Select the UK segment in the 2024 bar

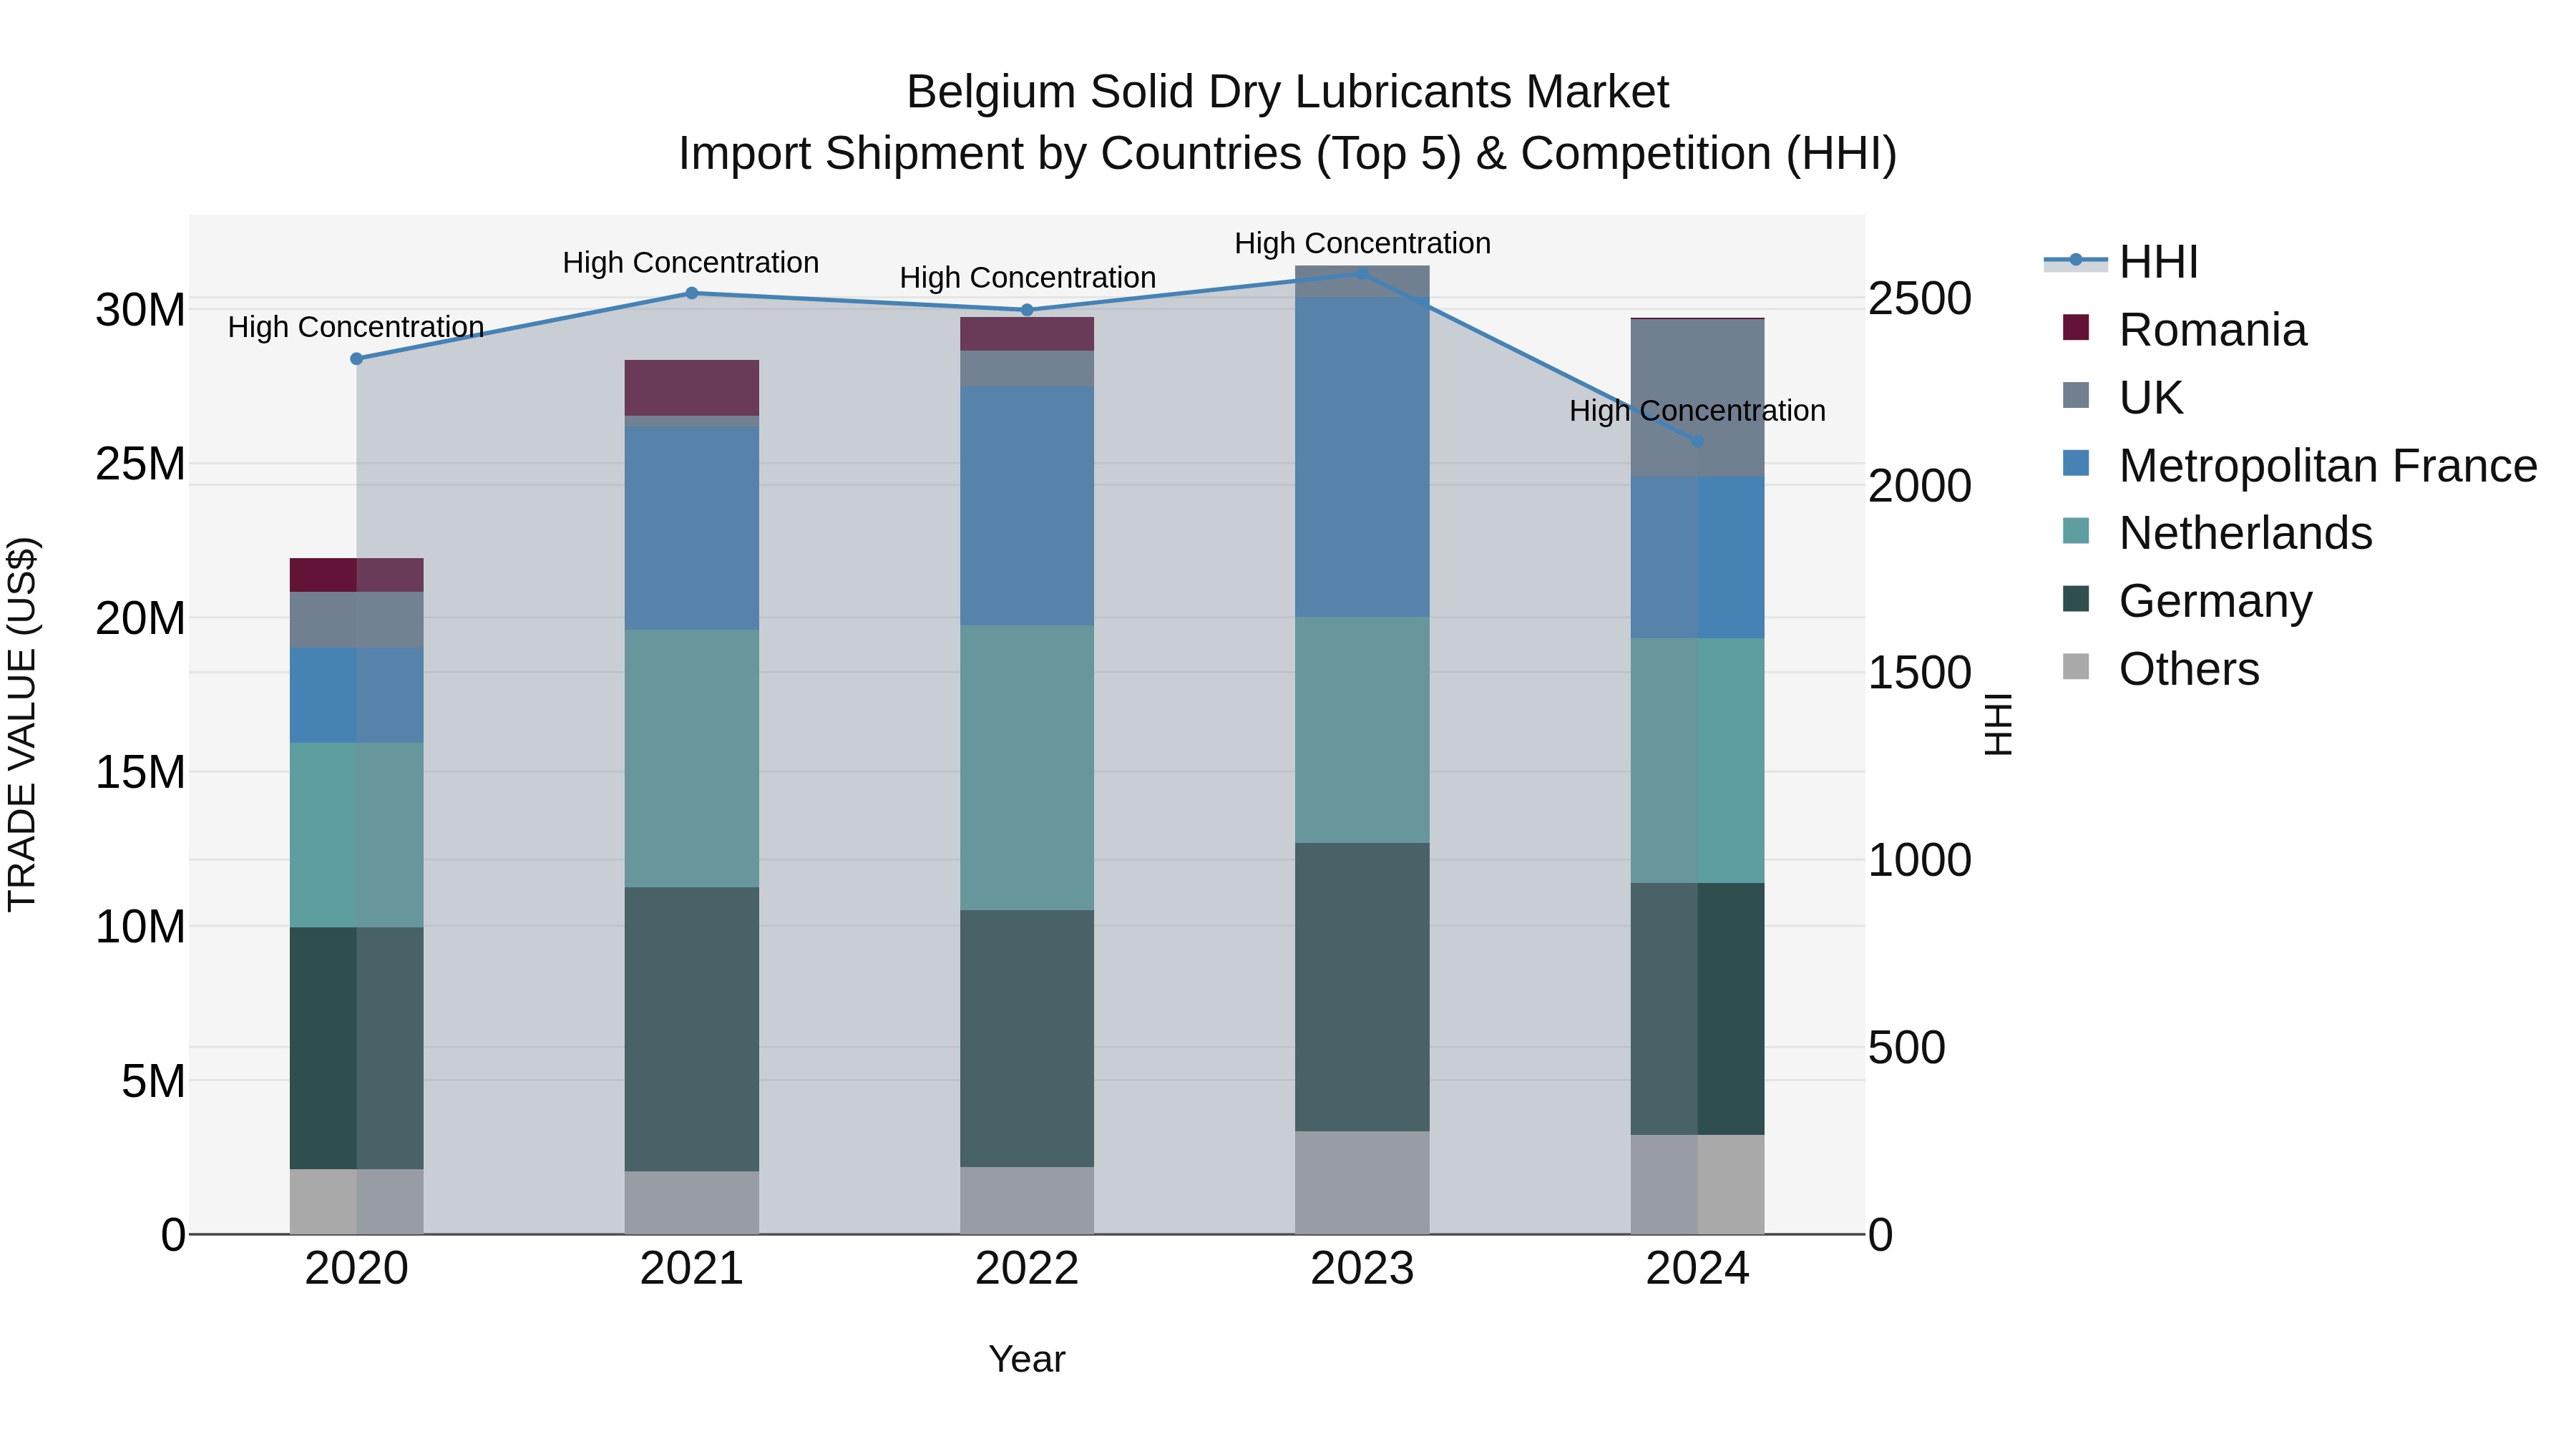(1697, 398)
